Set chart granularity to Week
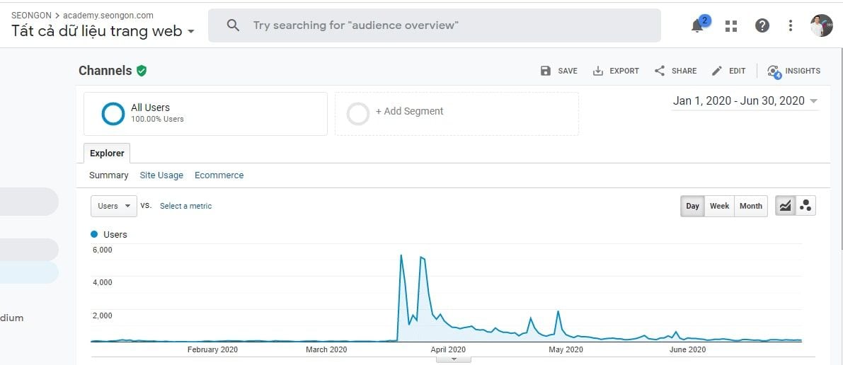Image resolution: width=843 pixels, height=365 pixels. (719, 206)
